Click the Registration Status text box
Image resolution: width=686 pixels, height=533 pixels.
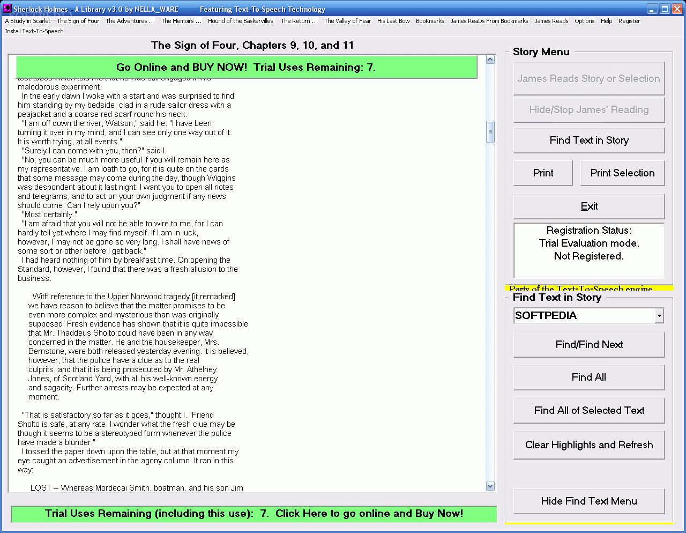coord(589,250)
